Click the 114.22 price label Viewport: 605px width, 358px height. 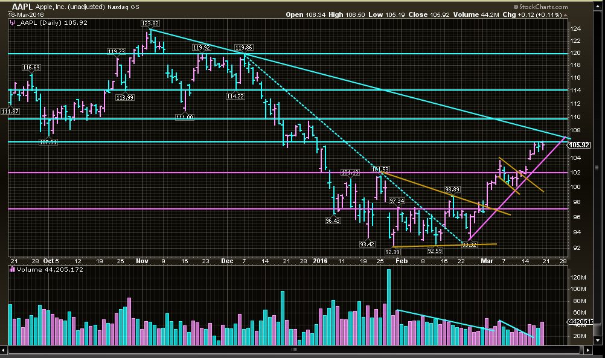pyautogui.click(x=235, y=96)
